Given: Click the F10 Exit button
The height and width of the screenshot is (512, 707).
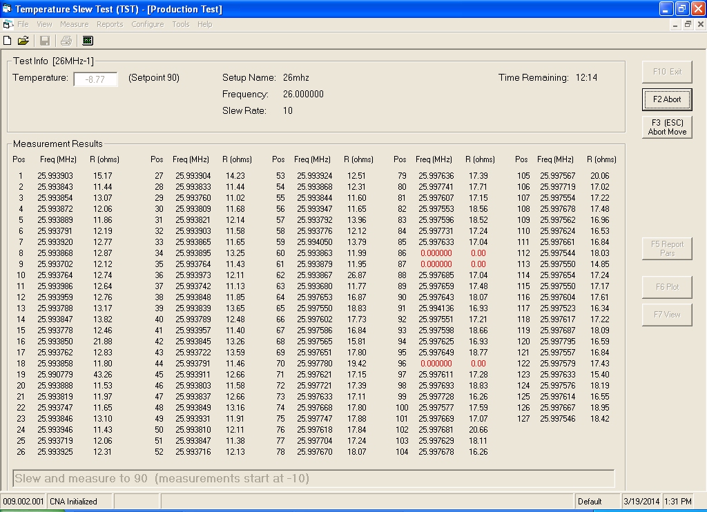Looking at the screenshot, I should coord(666,72).
